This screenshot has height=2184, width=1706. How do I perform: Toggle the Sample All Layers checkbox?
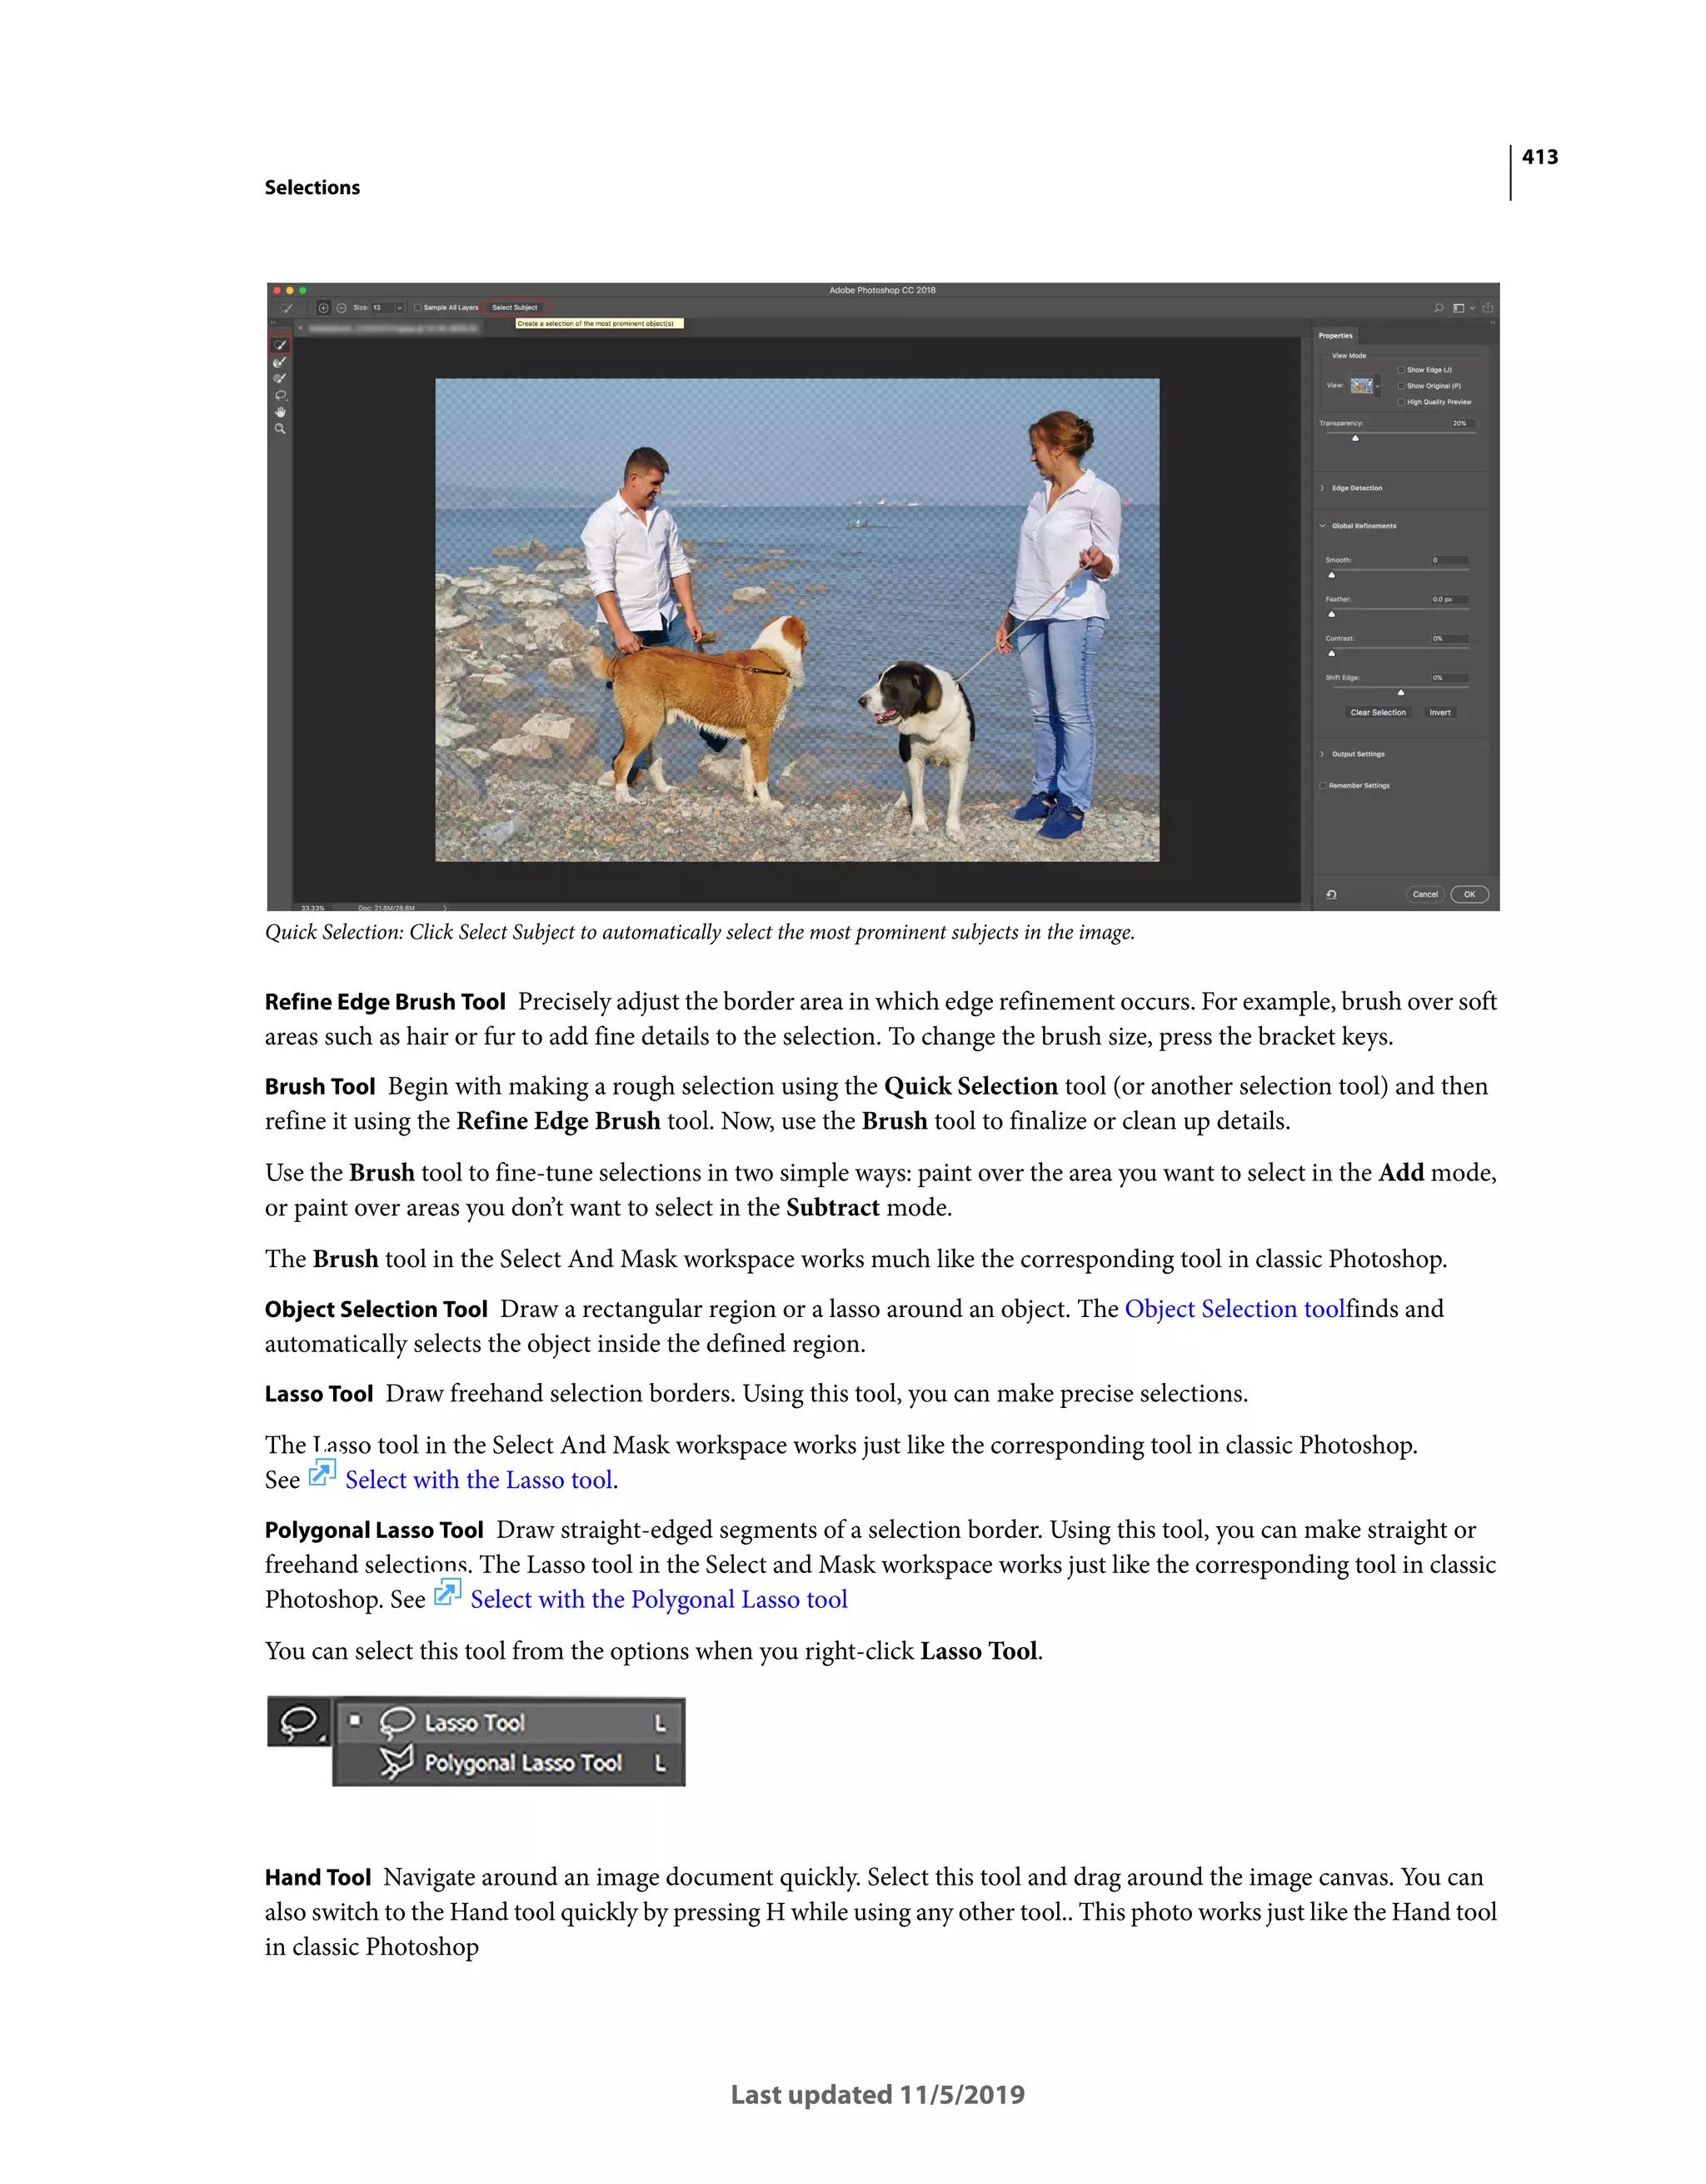click(x=418, y=308)
